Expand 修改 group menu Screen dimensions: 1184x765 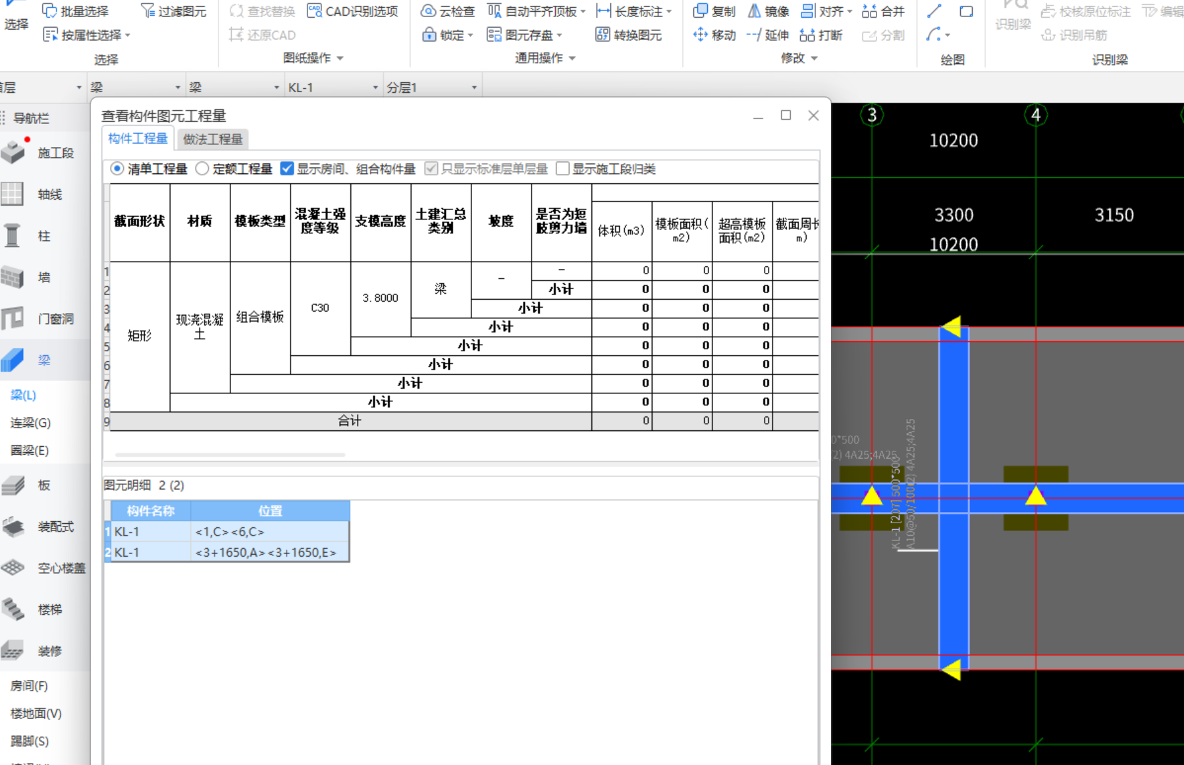click(x=799, y=58)
